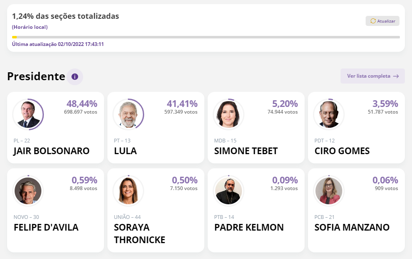Screen dimensions: 412x259
Task: Open the Presidente info icon
Action: [x=75, y=77]
